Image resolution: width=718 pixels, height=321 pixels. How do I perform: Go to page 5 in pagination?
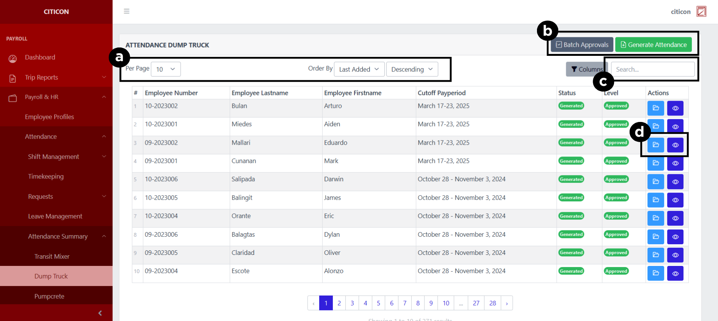[x=378, y=303]
